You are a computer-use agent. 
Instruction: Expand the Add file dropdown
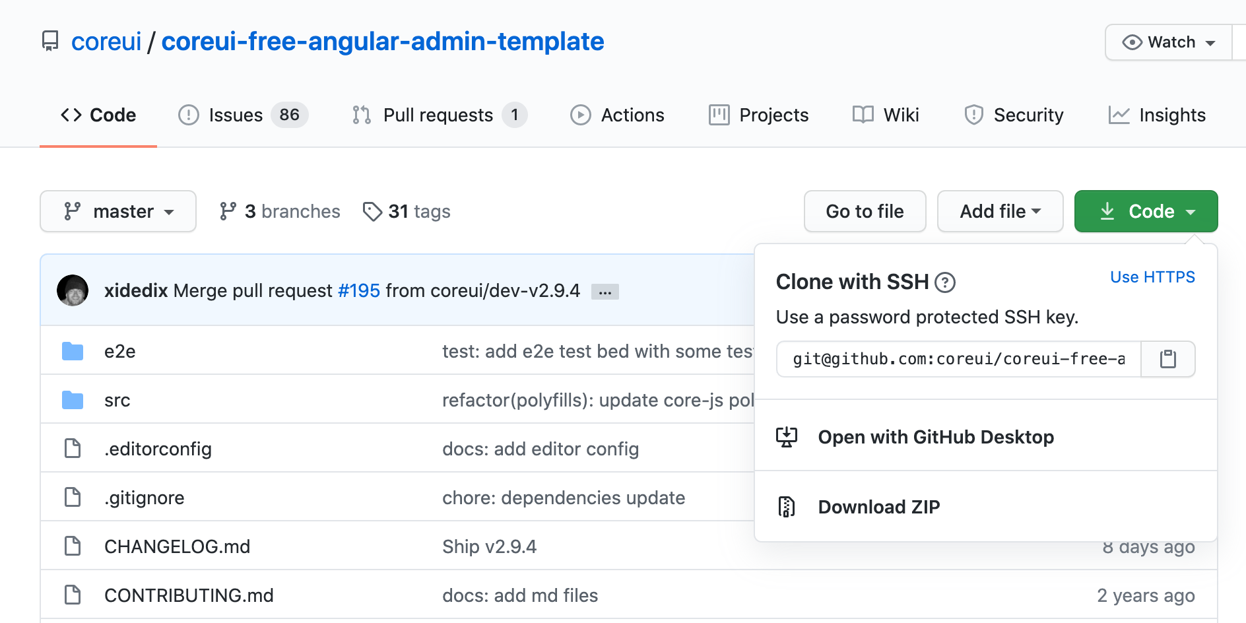point(1000,211)
